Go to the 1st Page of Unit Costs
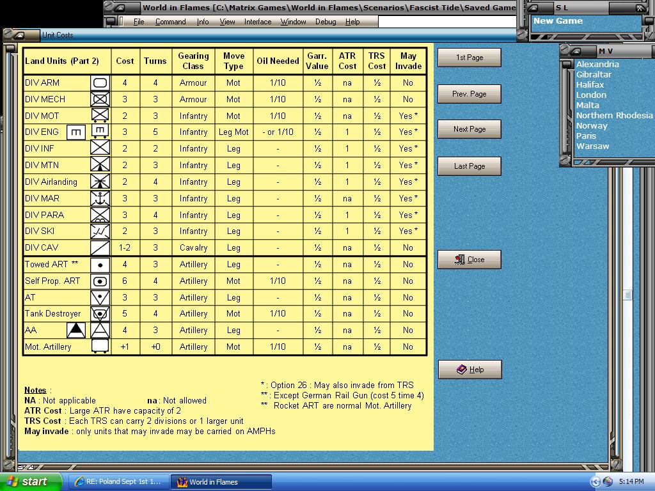 pos(470,58)
